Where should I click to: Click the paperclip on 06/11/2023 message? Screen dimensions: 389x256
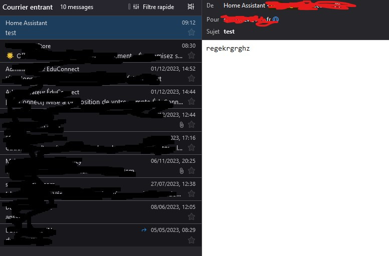pyautogui.click(x=181, y=171)
